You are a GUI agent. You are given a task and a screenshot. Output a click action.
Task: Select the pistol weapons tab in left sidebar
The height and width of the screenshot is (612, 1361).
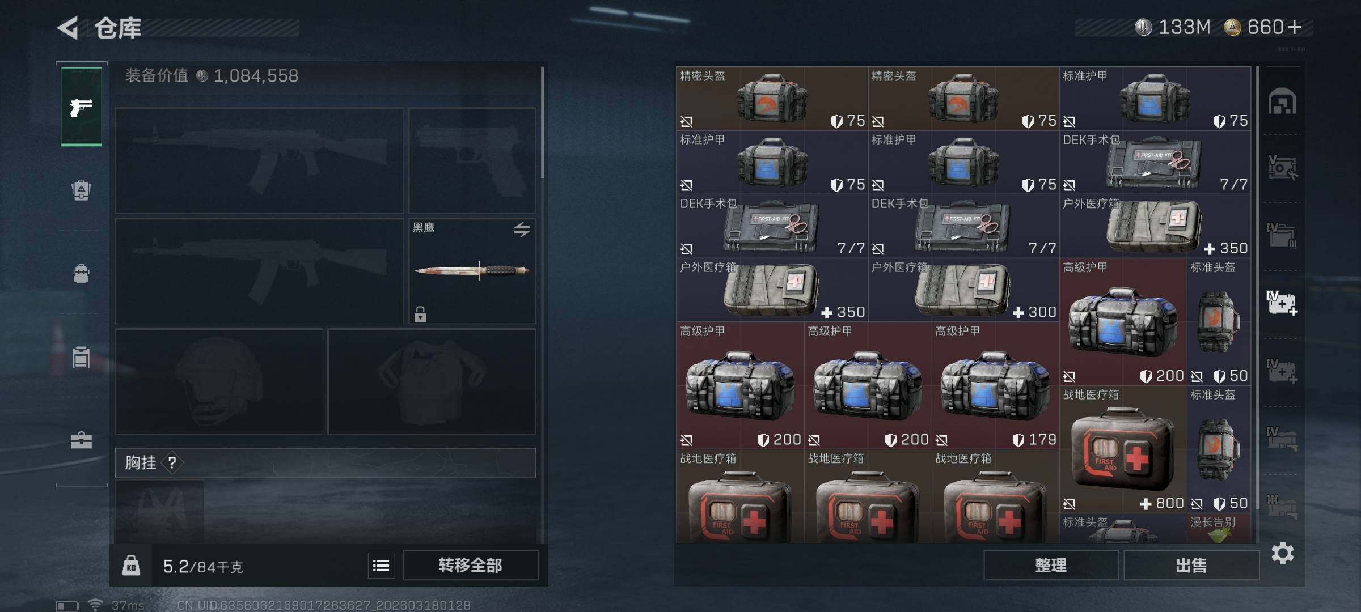point(82,107)
